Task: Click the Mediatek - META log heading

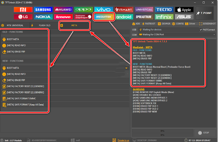Action: (143, 47)
